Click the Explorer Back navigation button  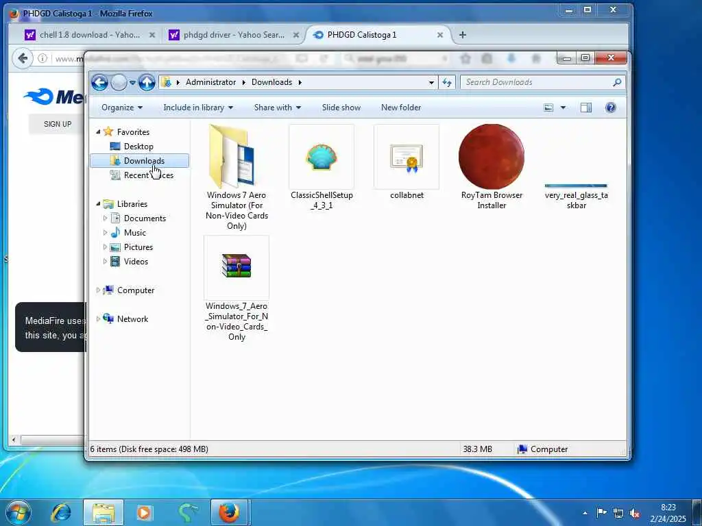[100, 82]
